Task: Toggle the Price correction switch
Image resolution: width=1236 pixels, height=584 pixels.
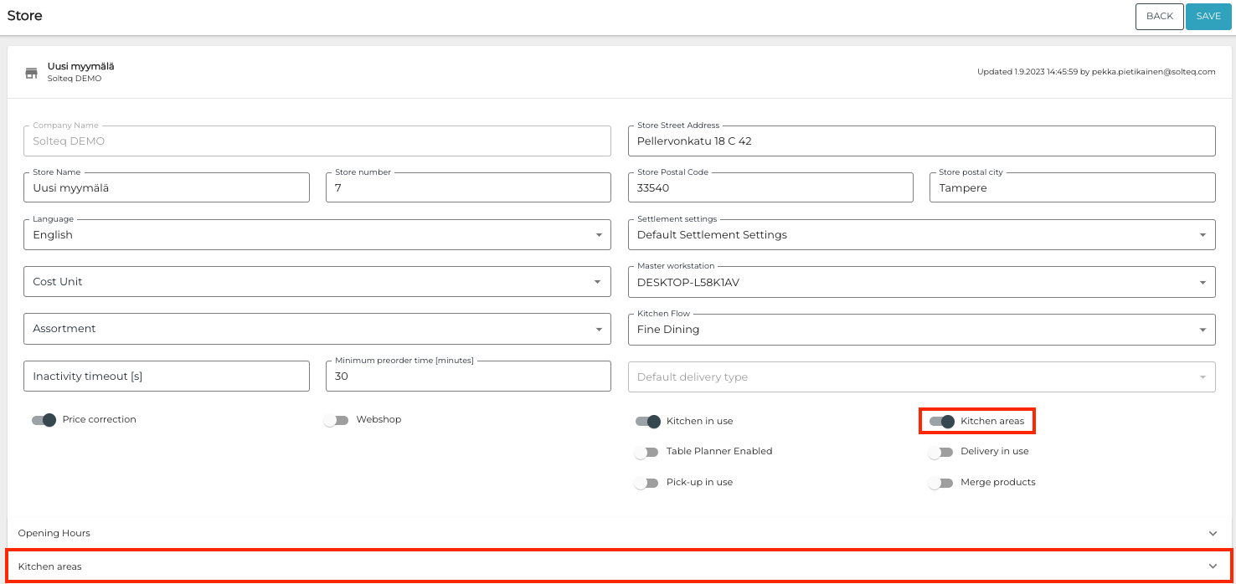Action: pos(44,420)
